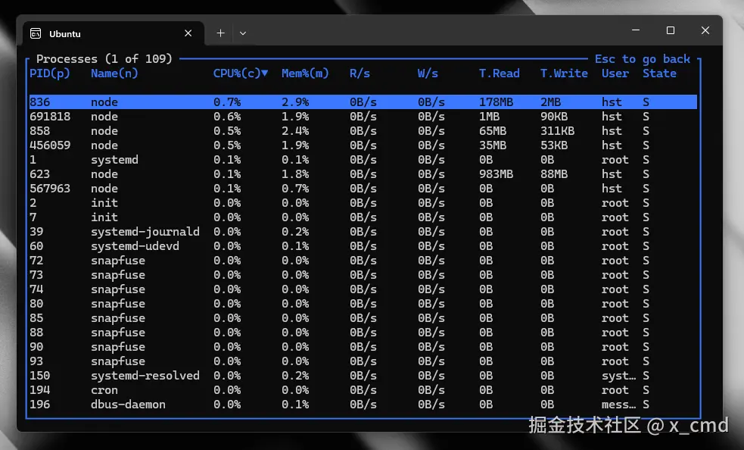Select the cron process row

363,390
